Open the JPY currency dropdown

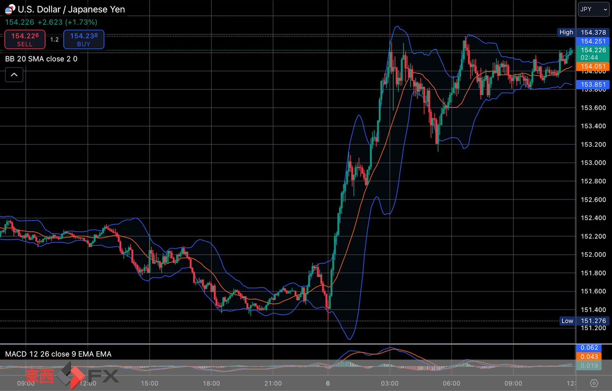593,9
